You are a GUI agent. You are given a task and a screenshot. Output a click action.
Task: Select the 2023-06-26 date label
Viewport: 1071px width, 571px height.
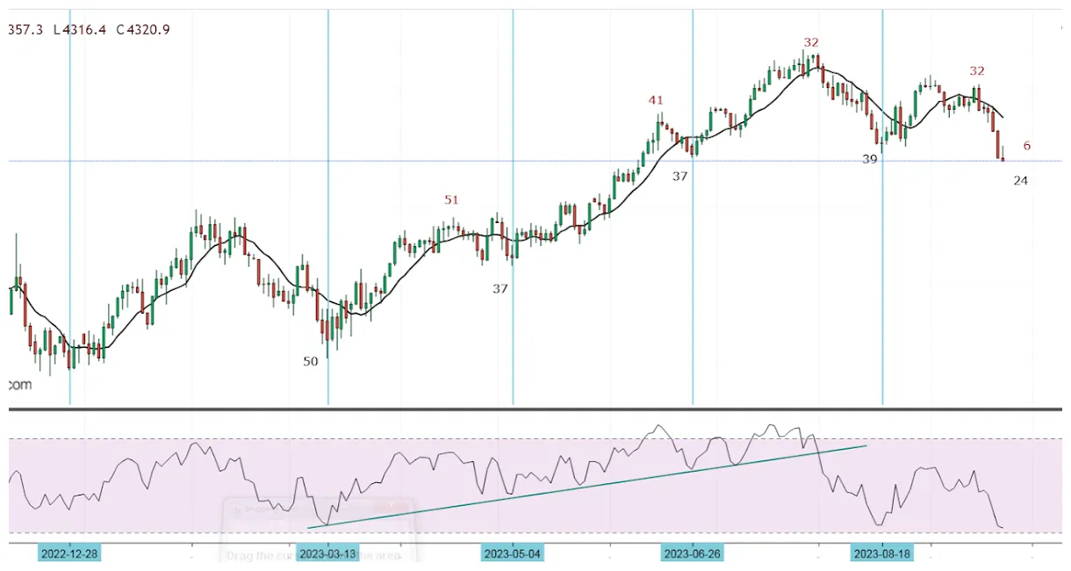693,553
